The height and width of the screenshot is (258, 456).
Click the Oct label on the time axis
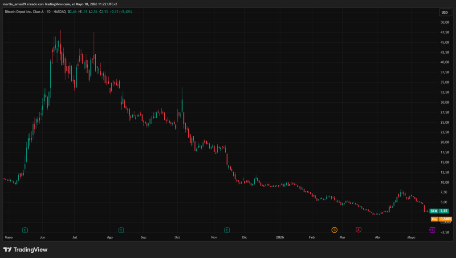point(177,238)
